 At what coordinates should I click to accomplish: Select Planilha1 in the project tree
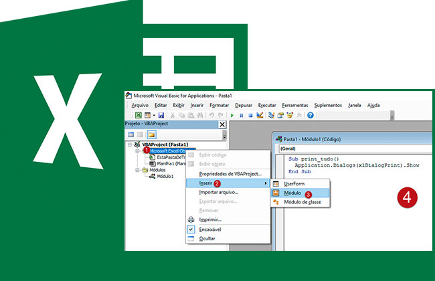pos(171,164)
